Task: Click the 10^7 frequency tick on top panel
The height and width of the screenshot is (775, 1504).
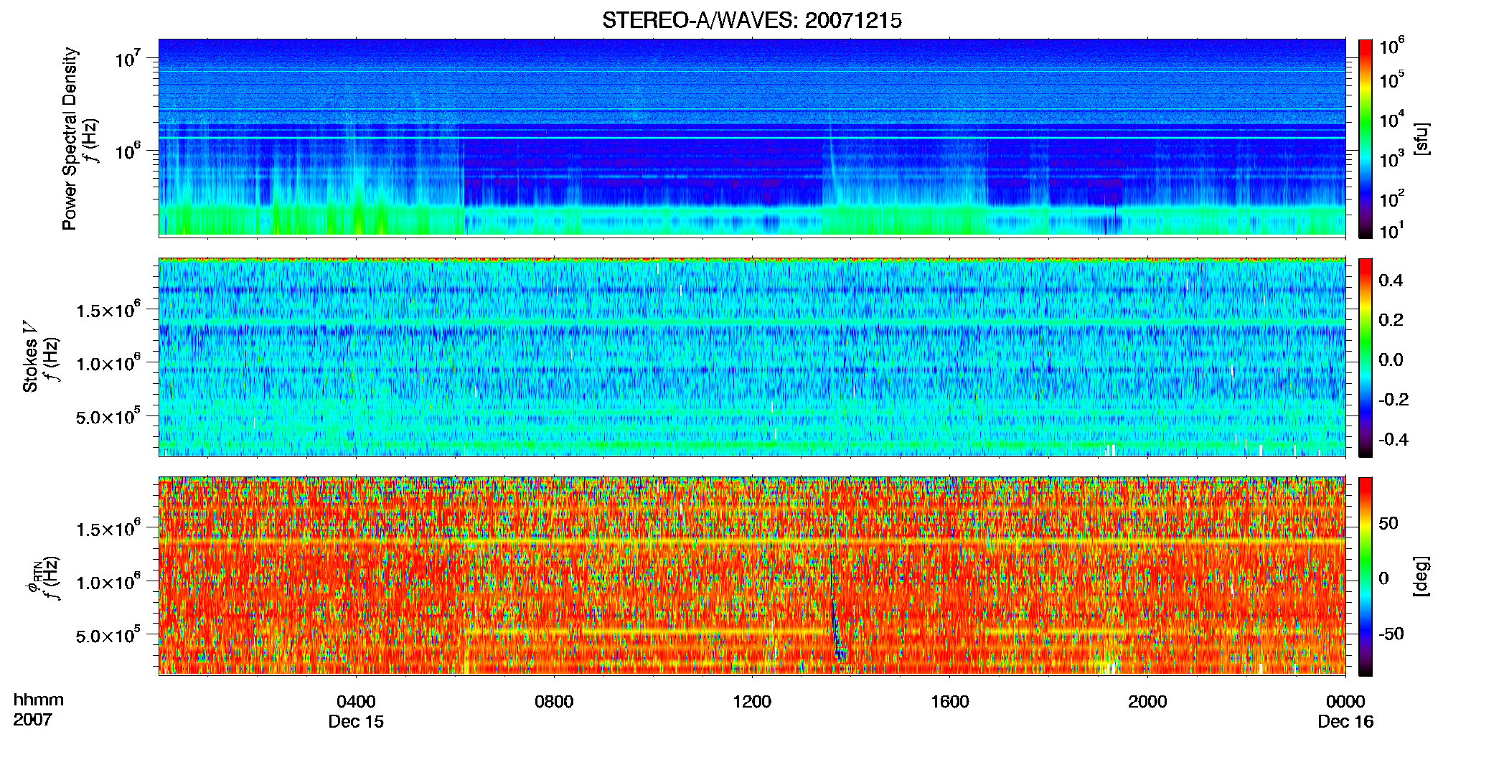Action: click(x=128, y=57)
